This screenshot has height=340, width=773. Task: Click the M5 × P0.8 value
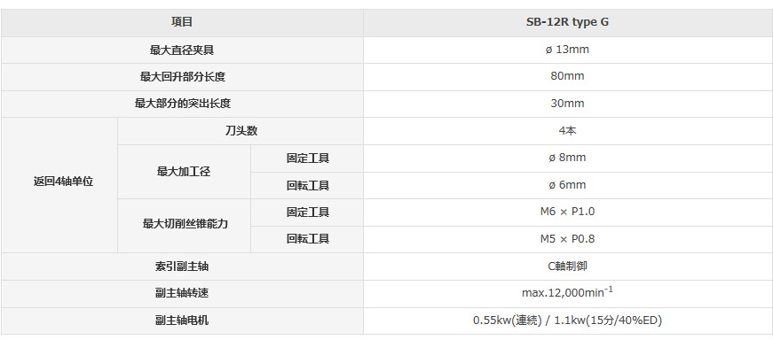click(568, 239)
